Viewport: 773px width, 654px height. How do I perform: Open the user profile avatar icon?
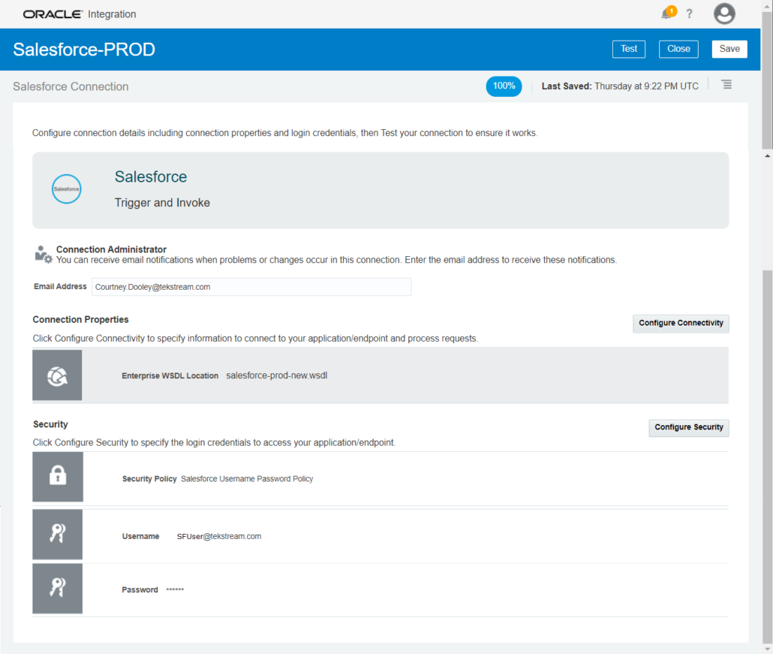tap(723, 13)
